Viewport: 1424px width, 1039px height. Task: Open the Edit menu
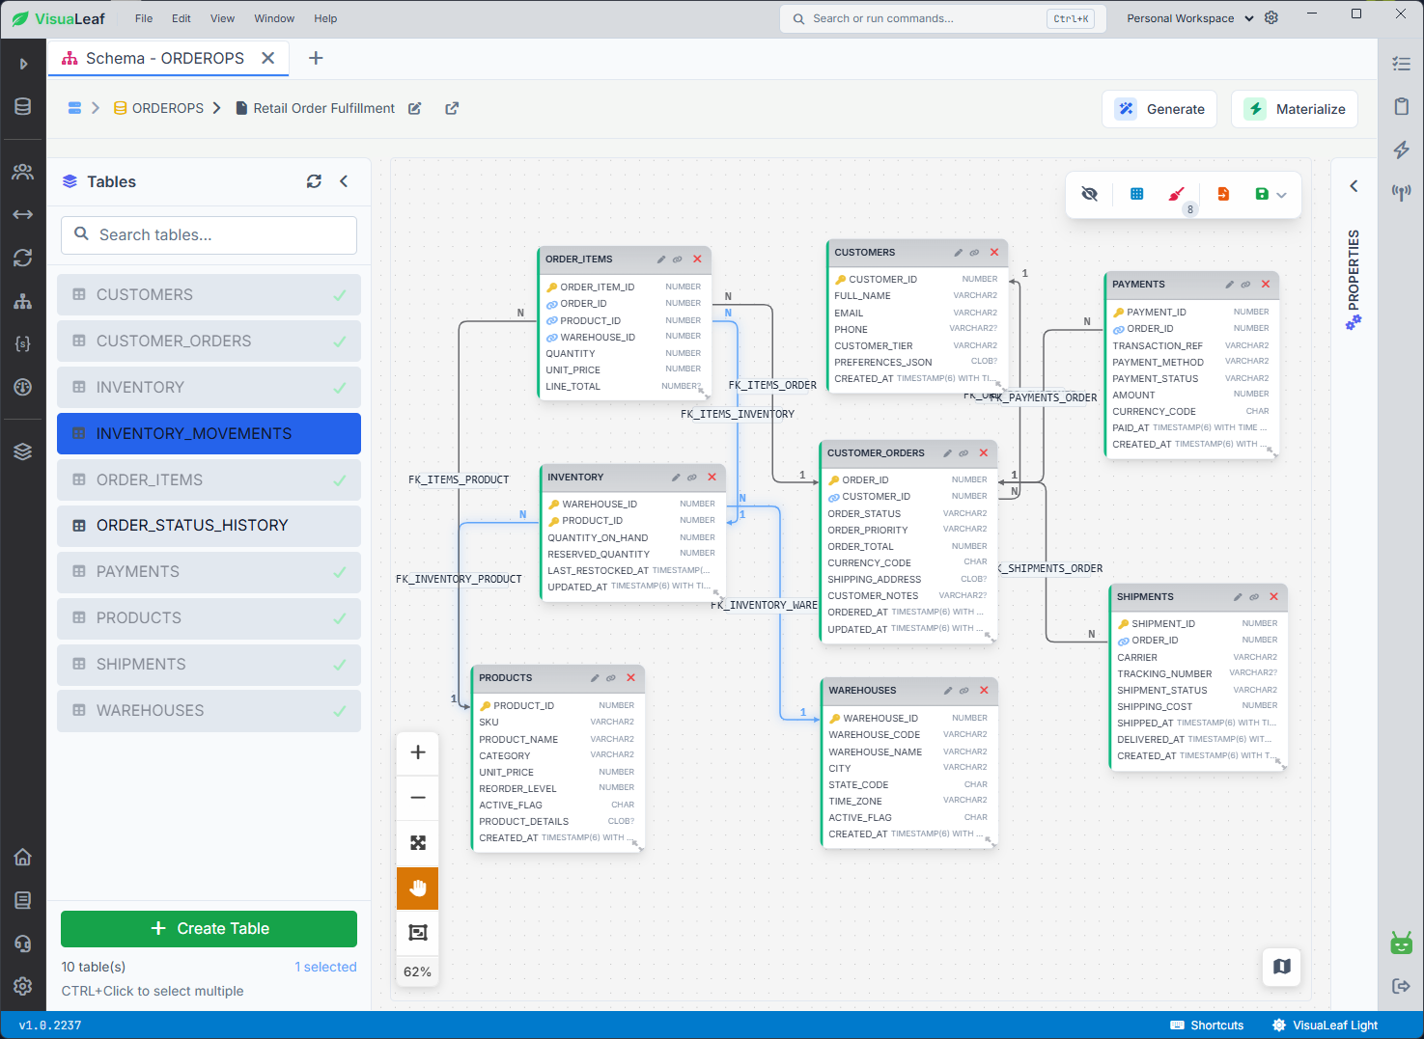(x=181, y=18)
